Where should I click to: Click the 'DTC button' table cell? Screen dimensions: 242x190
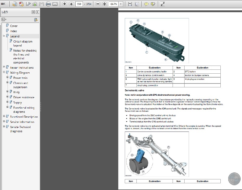click(202, 72)
